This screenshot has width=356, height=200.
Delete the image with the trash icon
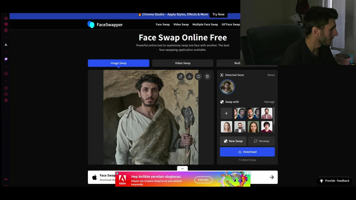(207, 76)
